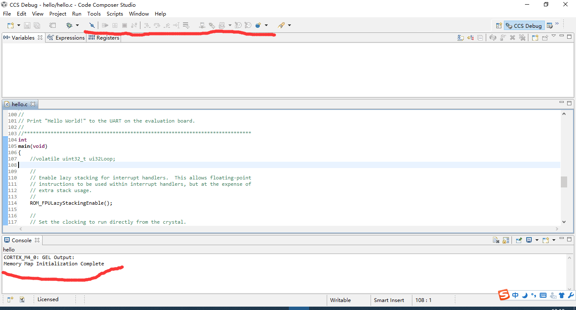Expand the Load Program dropdown arrow
Viewport: 576px width, 310px height.
pyautogui.click(x=230, y=26)
